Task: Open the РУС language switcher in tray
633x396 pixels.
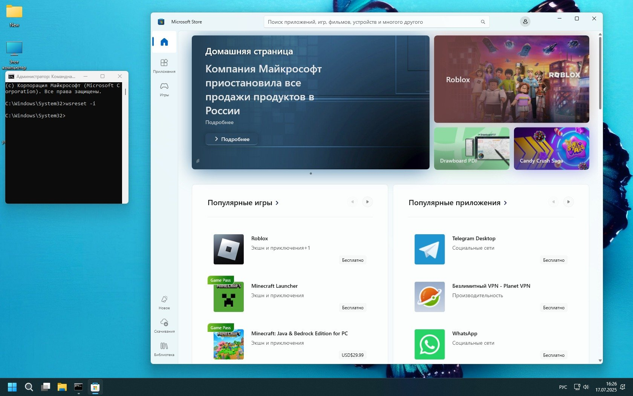Action: click(563, 387)
